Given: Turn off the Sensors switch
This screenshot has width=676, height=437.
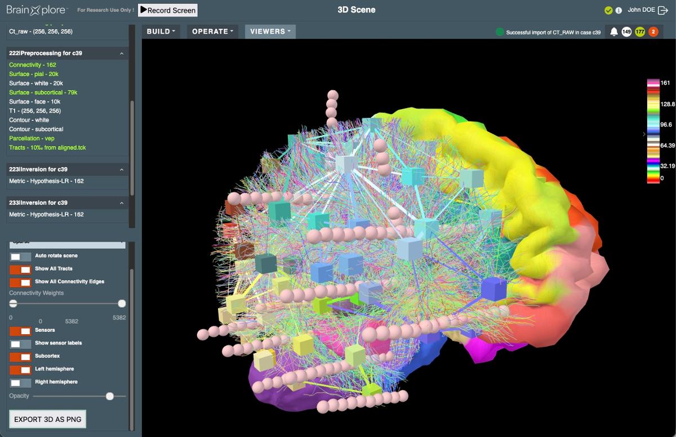Looking at the screenshot, I should (x=20, y=331).
